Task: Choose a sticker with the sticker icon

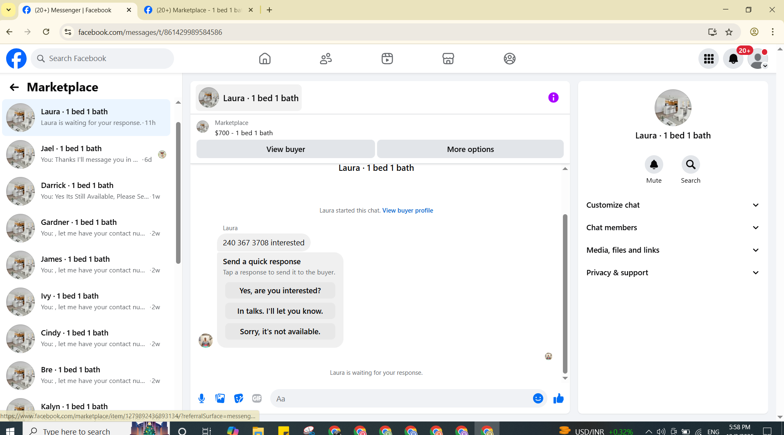Action: [x=239, y=399]
